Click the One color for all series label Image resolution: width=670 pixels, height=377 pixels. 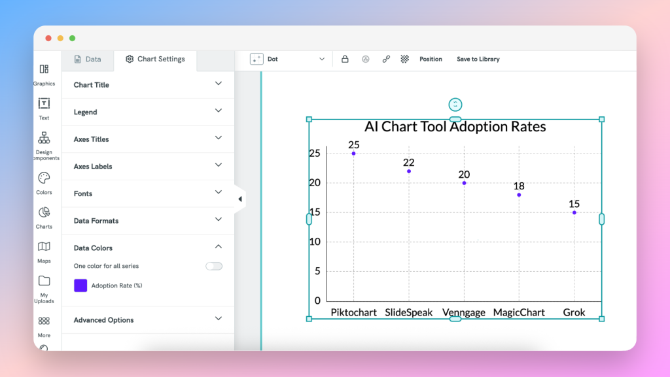pos(106,266)
